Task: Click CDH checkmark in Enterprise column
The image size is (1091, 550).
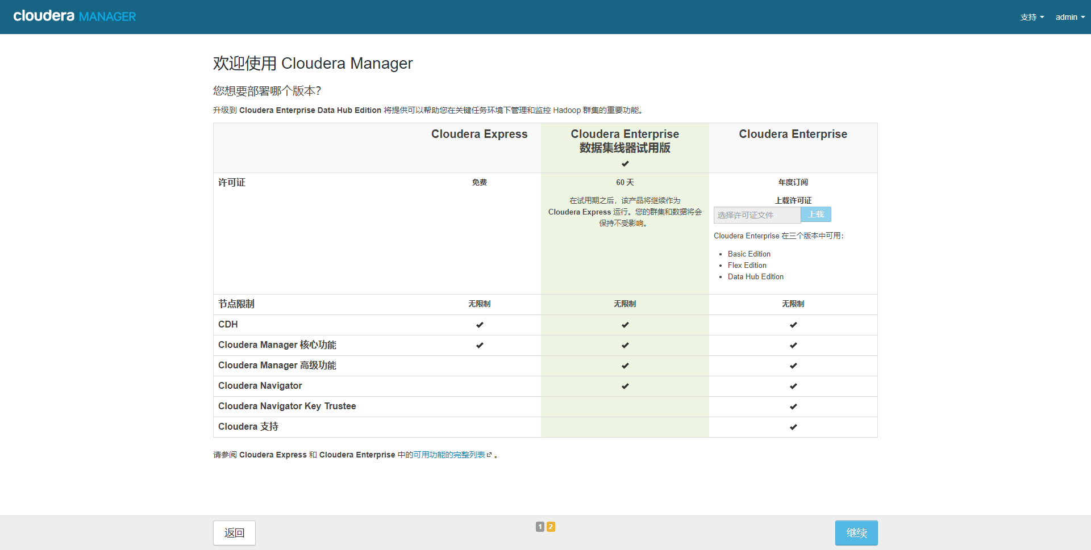Action: pyautogui.click(x=793, y=325)
